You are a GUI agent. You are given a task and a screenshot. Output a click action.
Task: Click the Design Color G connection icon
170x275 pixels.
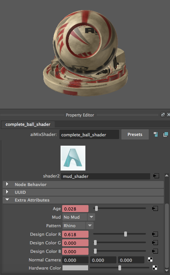[x=155, y=242]
